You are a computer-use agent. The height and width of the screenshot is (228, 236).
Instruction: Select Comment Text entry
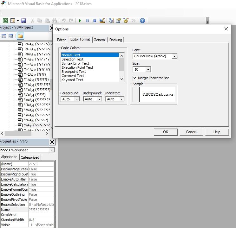pyautogui.click(x=90, y=76)
